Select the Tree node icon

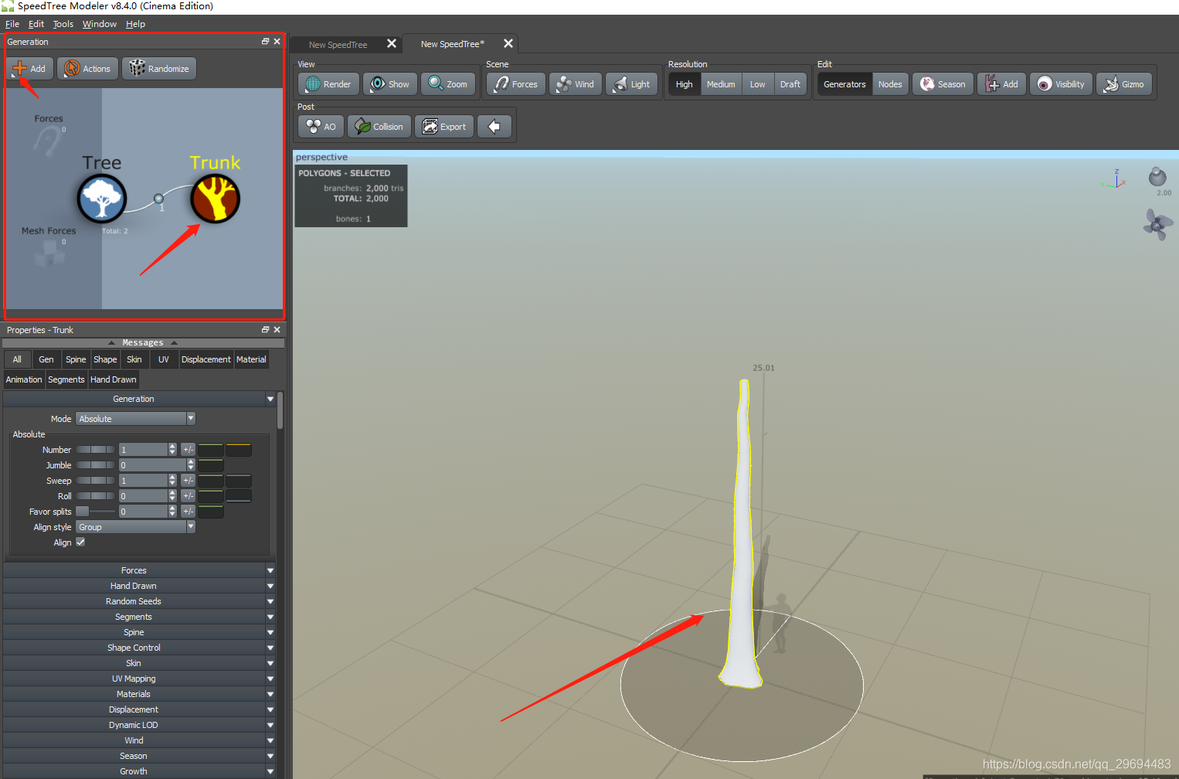[x=101, y=199]
